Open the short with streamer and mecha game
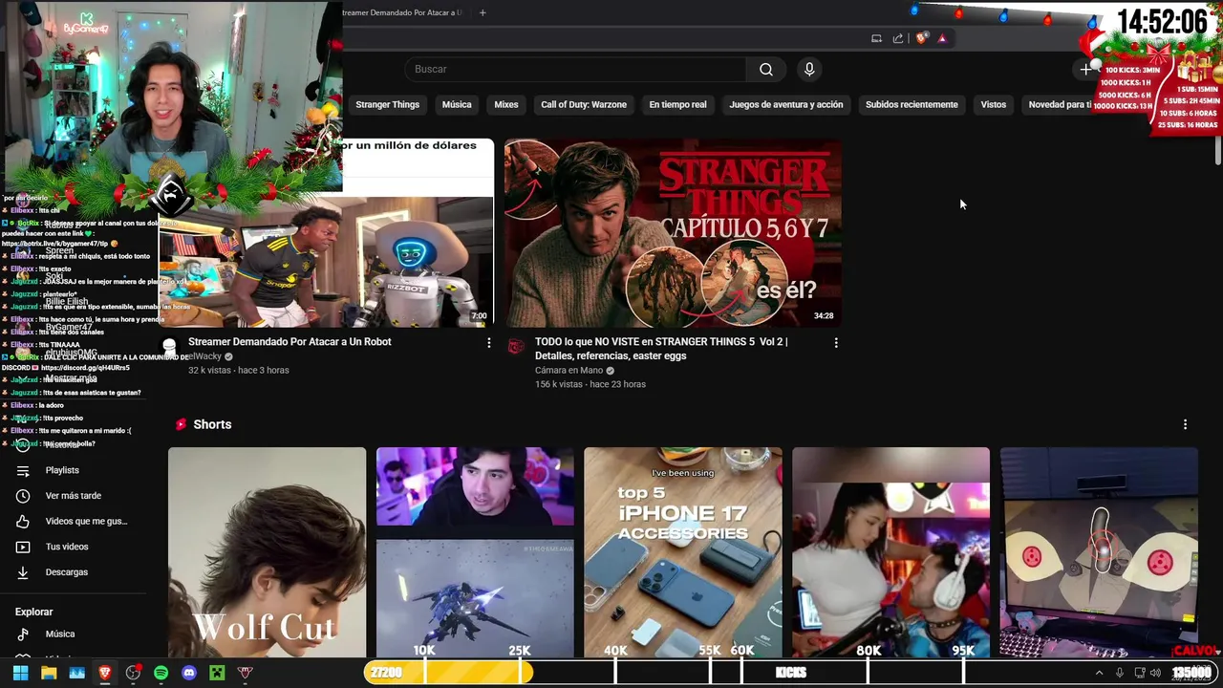1223x688 pixels. [x=475, y=552]
